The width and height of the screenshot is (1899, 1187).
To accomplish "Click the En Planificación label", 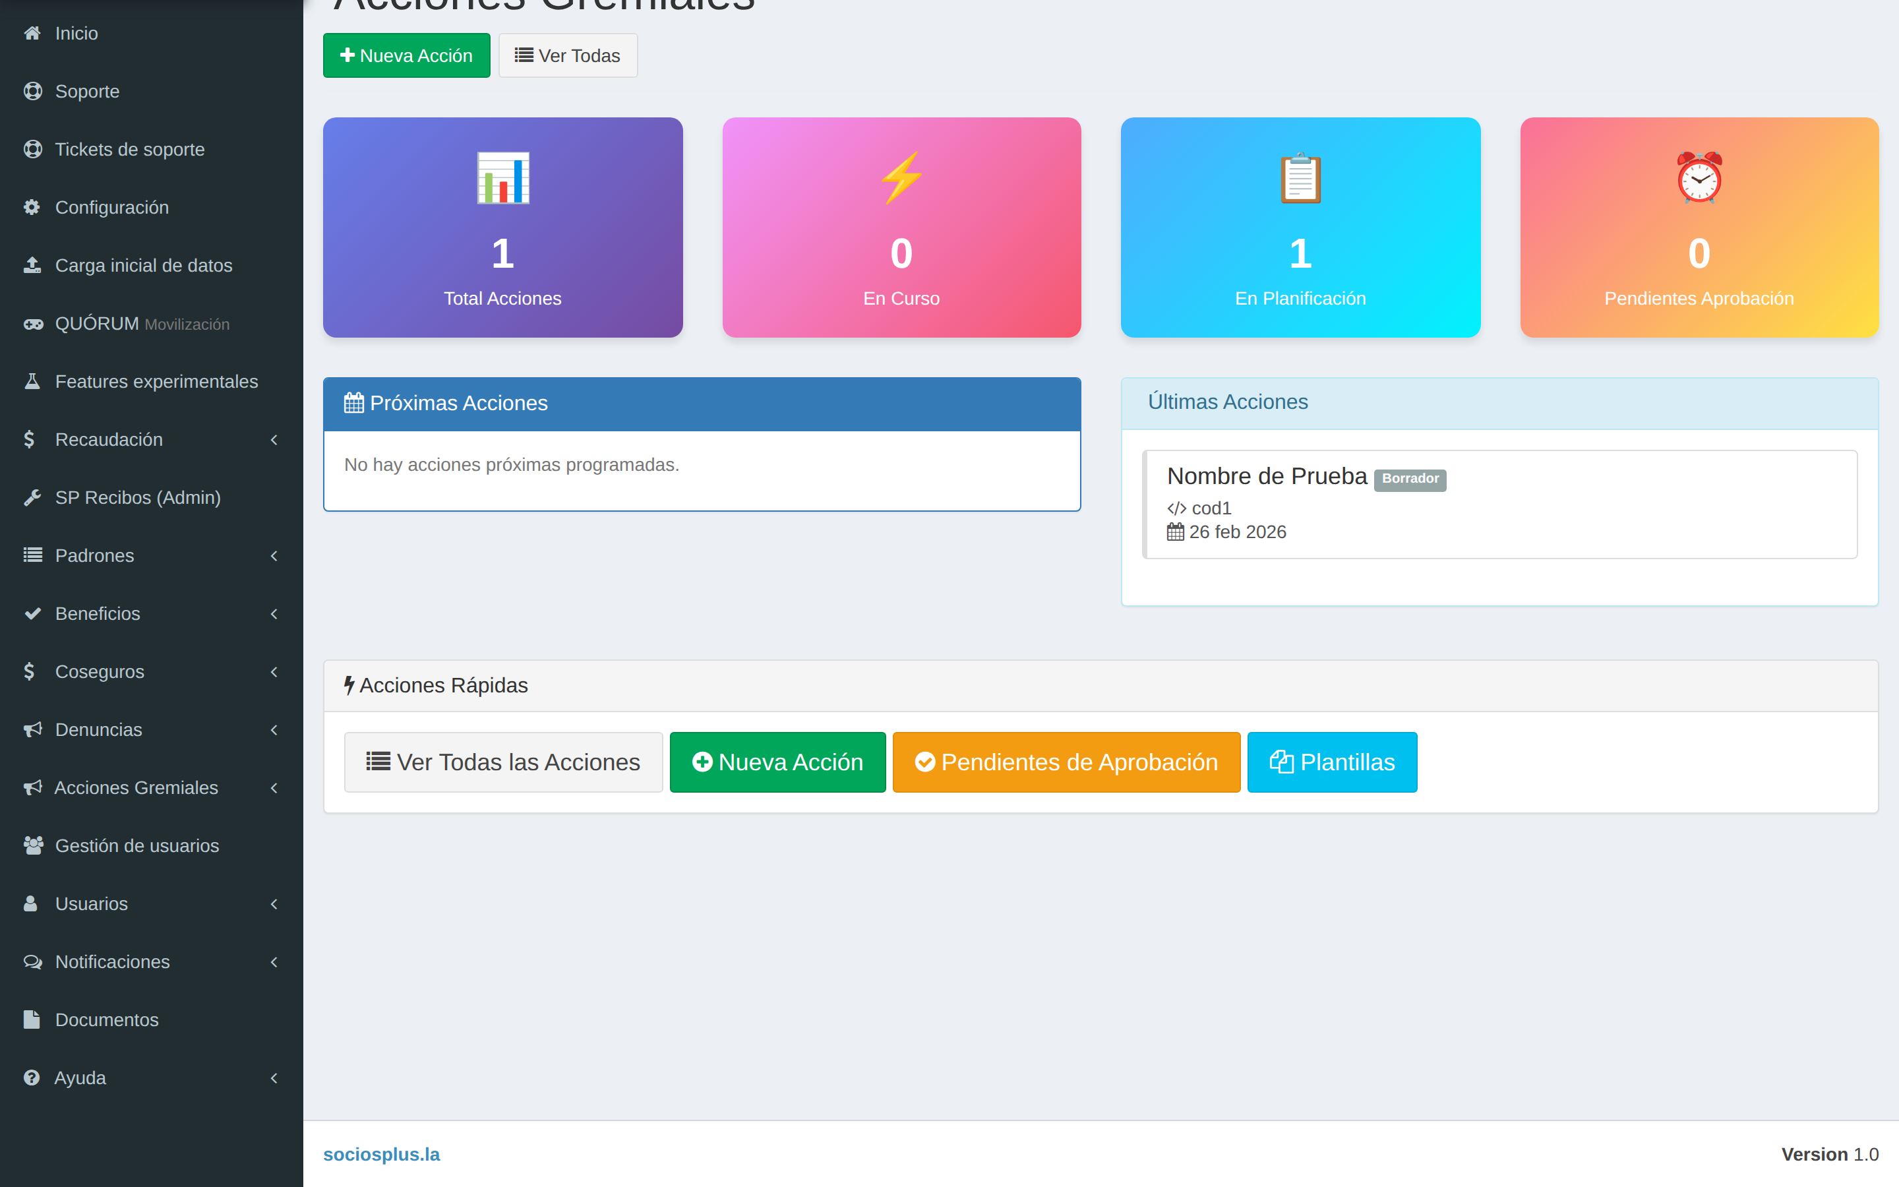I will click(x=1300, y=299).
